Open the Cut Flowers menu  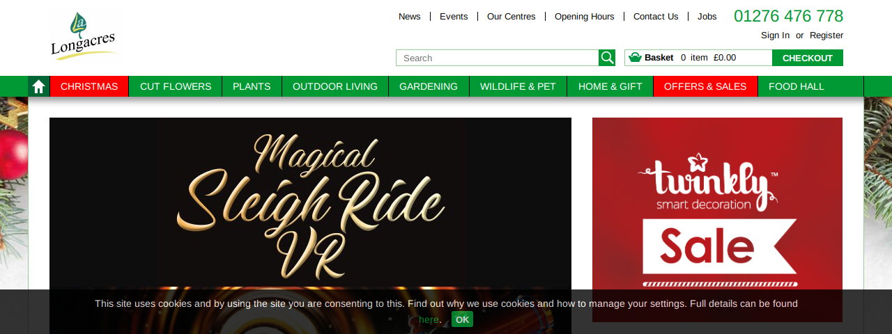click(x=176, y=86)
